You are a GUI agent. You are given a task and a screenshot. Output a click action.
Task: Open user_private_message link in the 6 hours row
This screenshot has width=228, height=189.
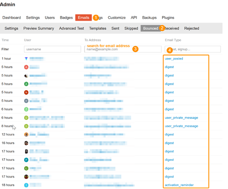point(181,118)
